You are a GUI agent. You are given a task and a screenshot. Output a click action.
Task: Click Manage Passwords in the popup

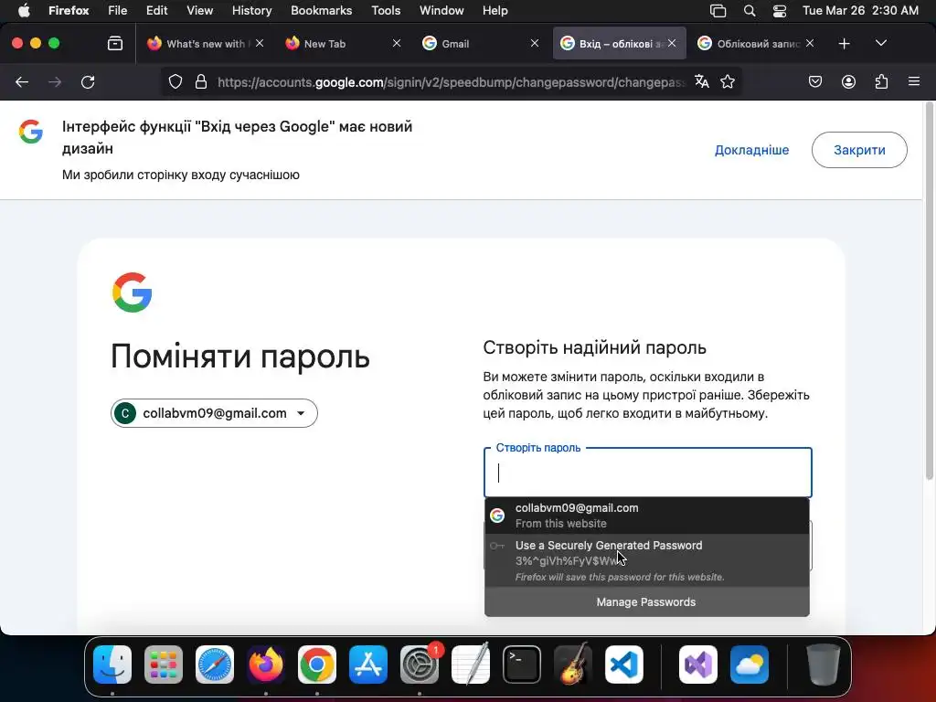coord(647,601)
